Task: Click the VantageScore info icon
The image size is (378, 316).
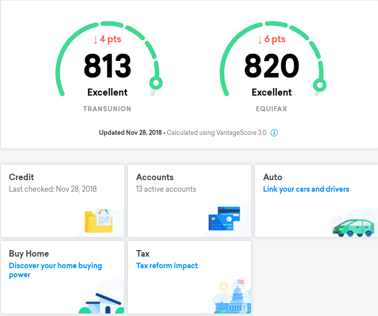Action: coord(274,133)
